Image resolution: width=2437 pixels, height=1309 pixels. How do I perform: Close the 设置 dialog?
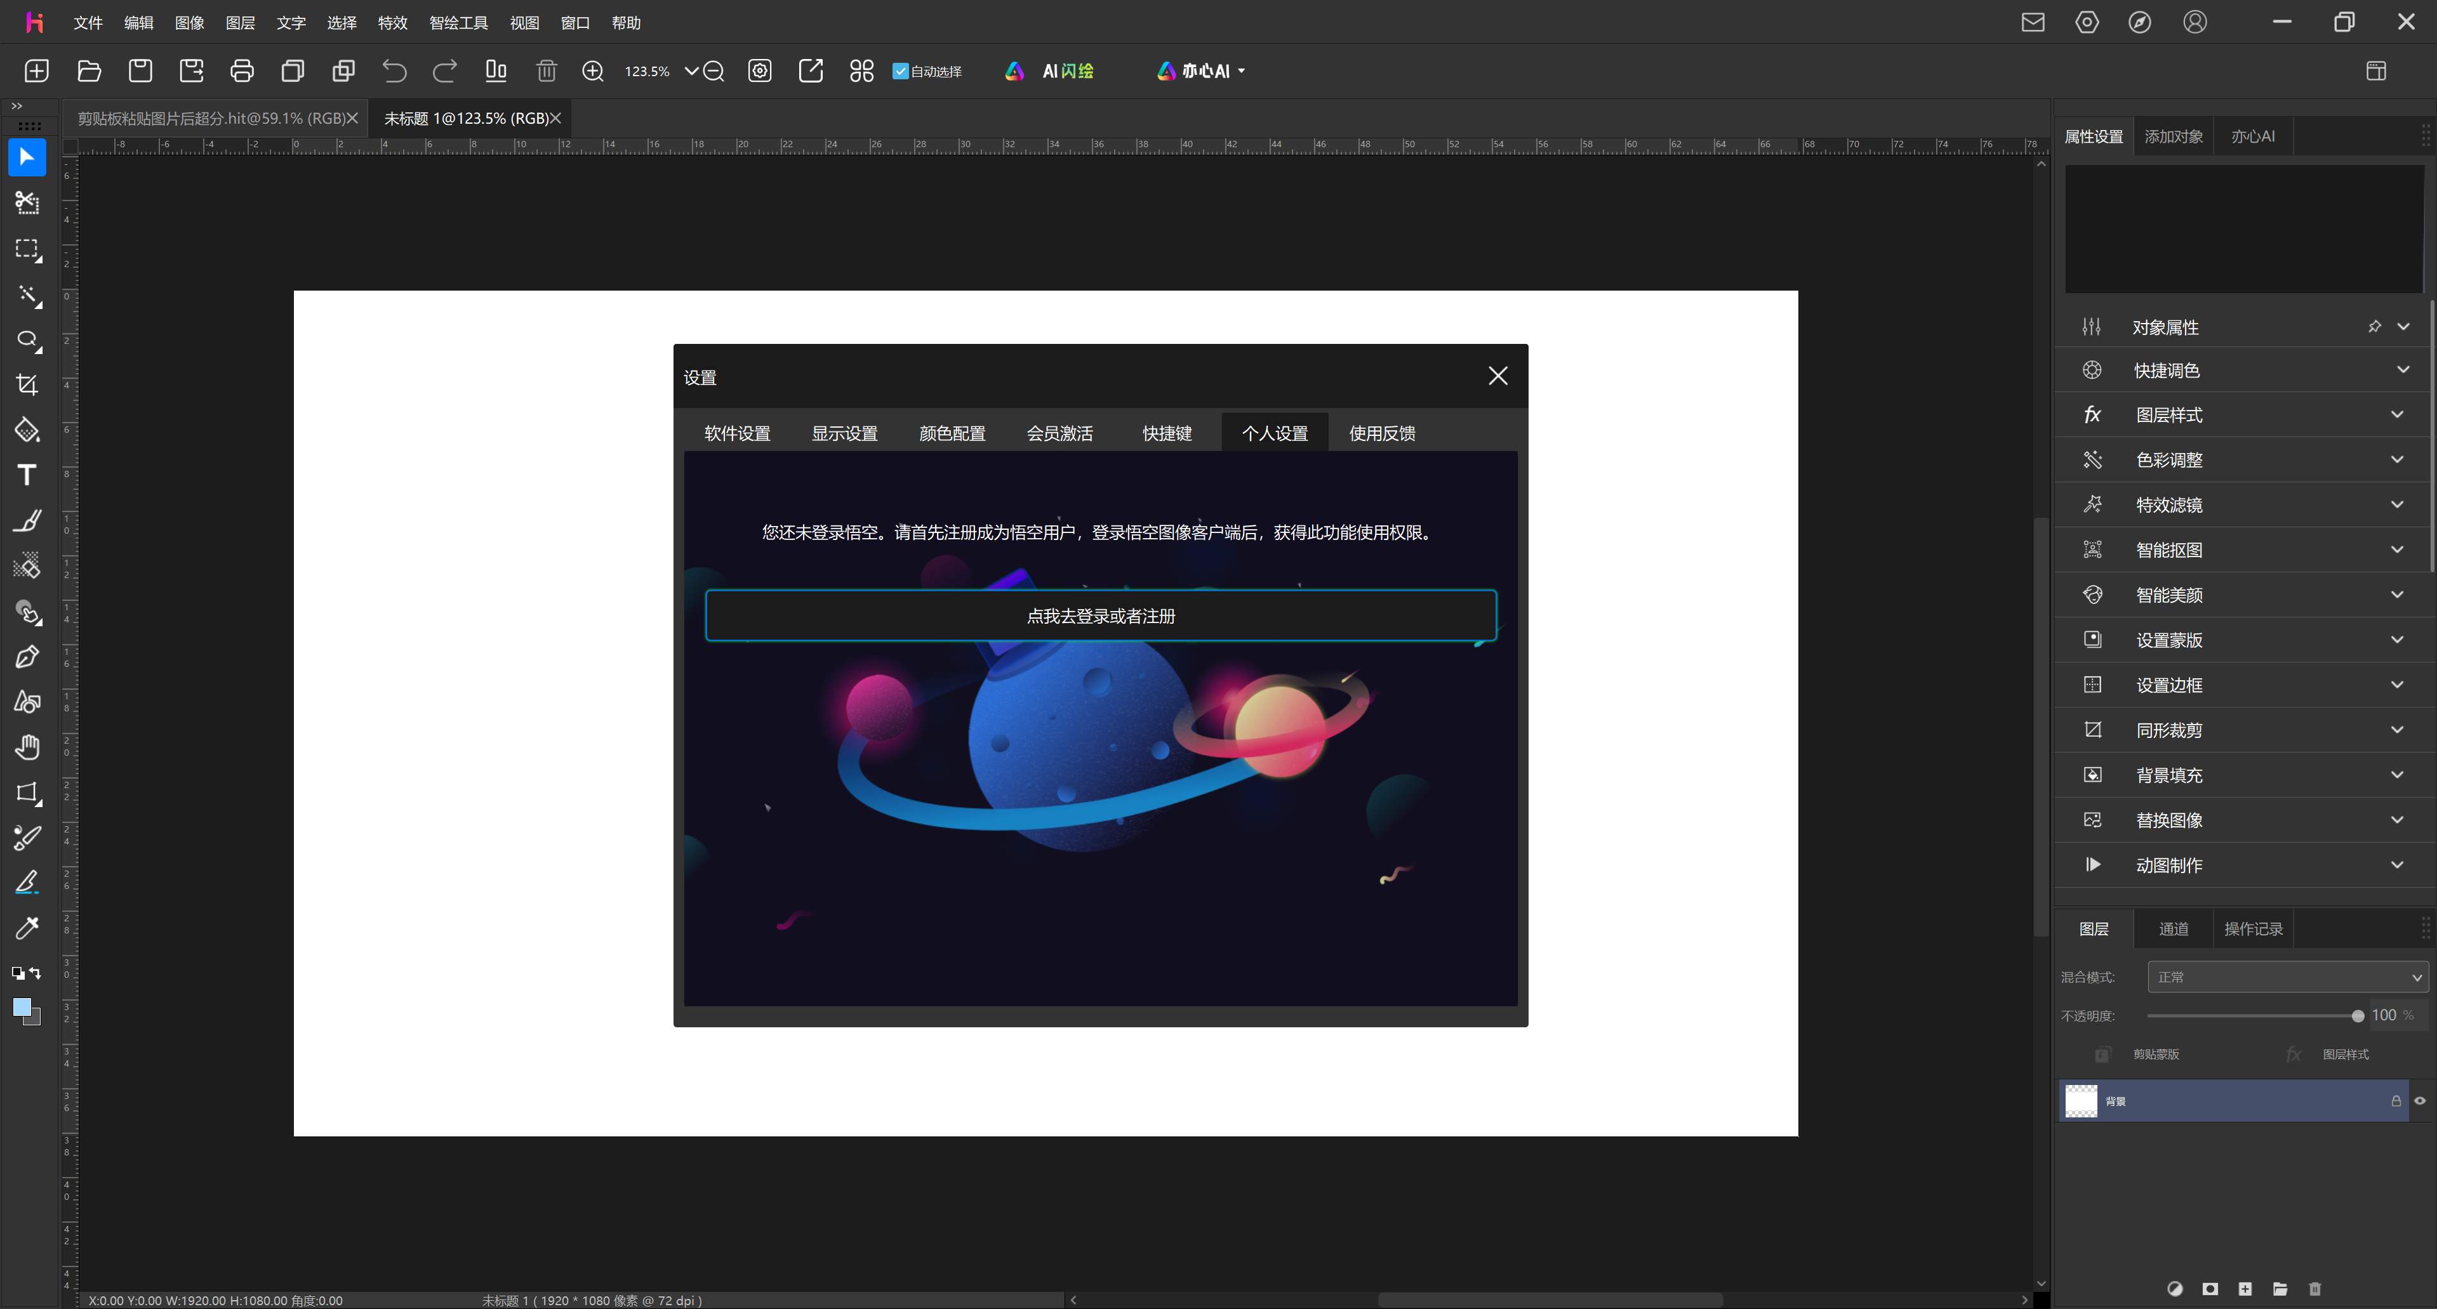tap(1497, 376)
